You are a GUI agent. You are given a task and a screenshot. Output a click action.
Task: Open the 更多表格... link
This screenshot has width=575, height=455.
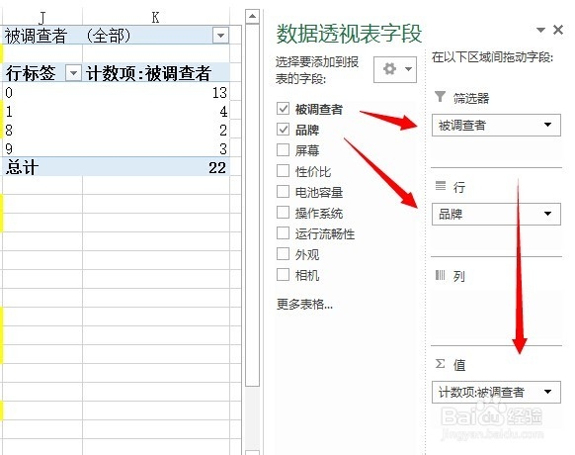[x=304, y=304]
